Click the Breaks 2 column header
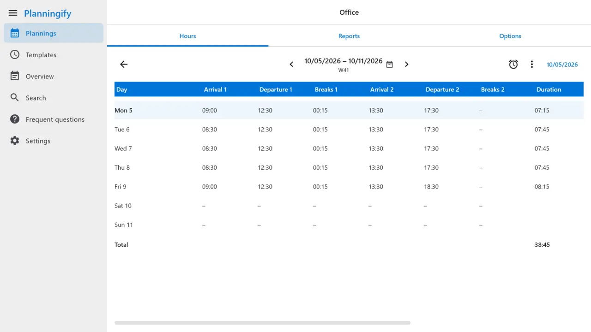This screenshot has height=332, width=591. [x=493, y=89]
